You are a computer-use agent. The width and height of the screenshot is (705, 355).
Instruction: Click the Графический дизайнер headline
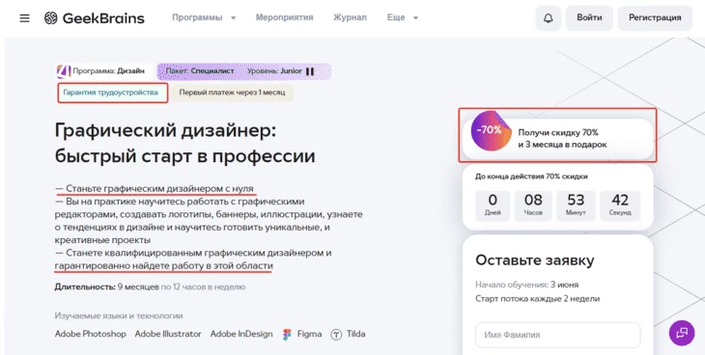click(x=184, y=144)
